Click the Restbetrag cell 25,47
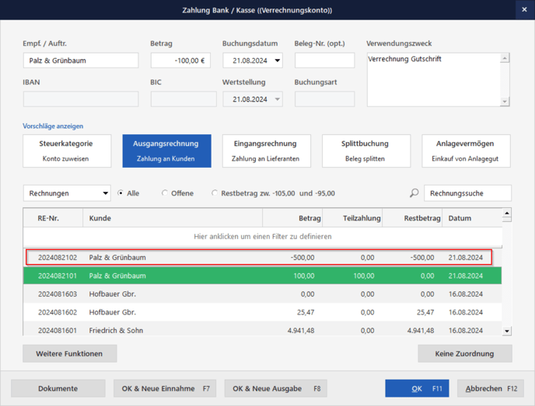The width and height of the screenshot is (535, 406). [425, 312]
